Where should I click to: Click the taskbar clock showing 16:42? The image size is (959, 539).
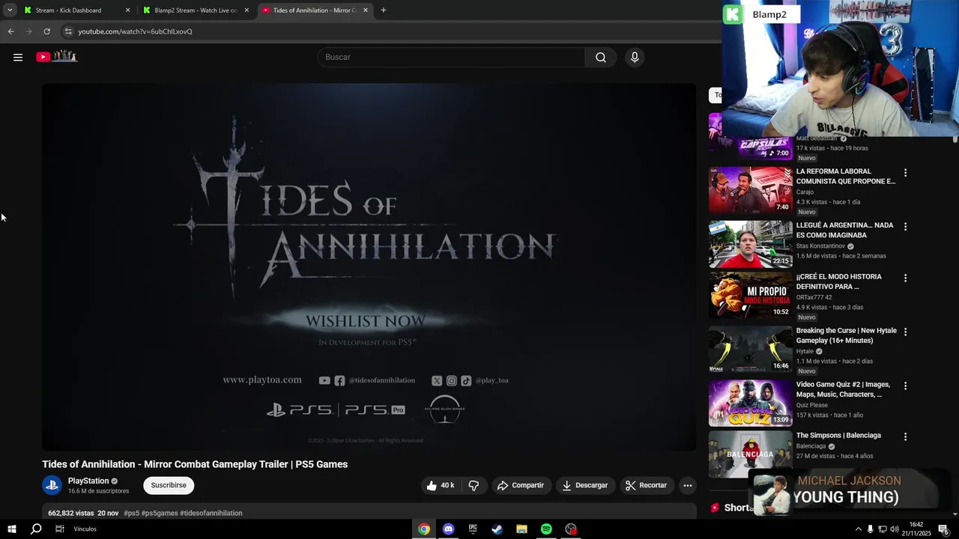[916, 529]
